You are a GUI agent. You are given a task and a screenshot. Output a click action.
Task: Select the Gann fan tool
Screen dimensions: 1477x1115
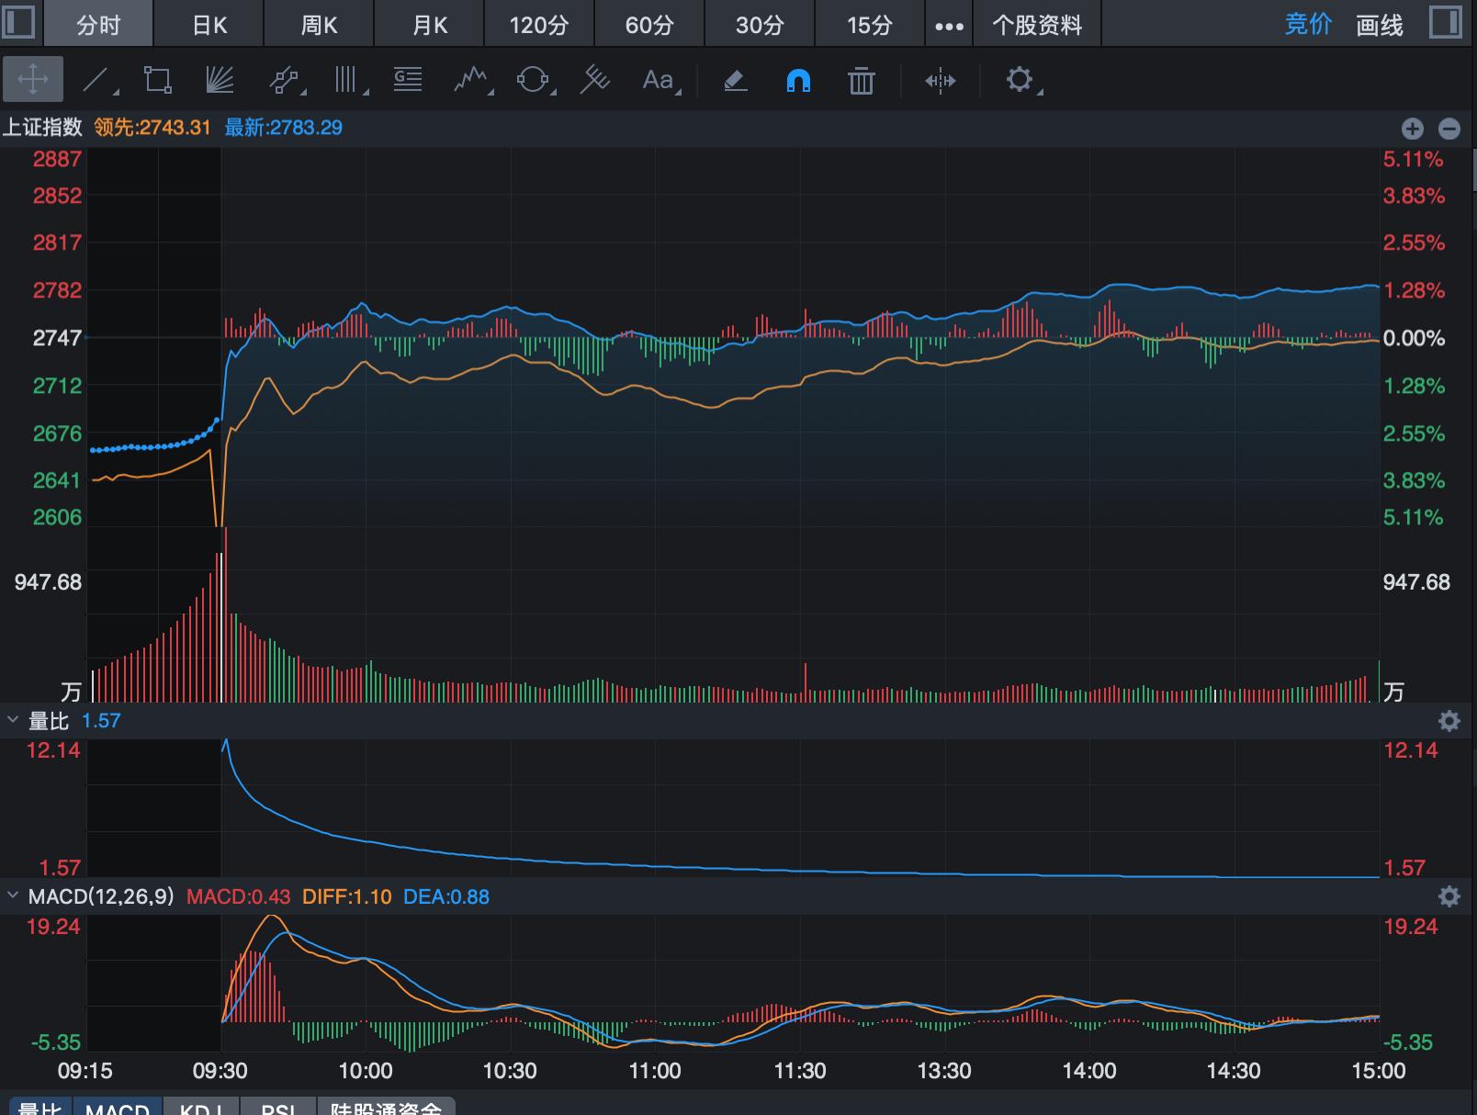coord(219,80)
